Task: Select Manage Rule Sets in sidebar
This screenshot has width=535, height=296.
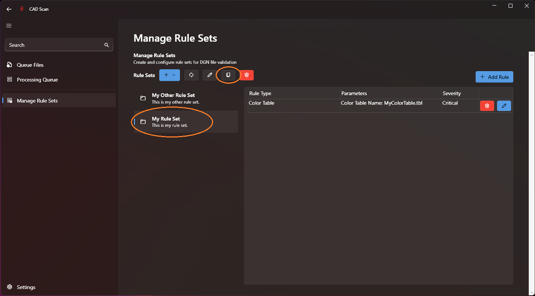Action: click(37, 101)
